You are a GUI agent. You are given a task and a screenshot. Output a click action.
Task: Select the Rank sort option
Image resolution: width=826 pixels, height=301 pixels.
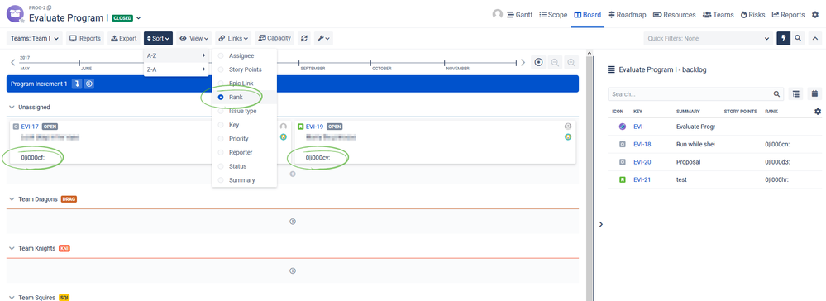tap(245, 98)
